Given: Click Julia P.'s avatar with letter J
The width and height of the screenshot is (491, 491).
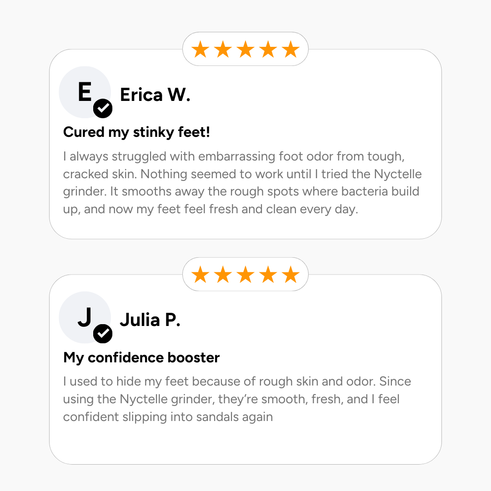Looking at the screenshot, I should (x=84, y=317).
